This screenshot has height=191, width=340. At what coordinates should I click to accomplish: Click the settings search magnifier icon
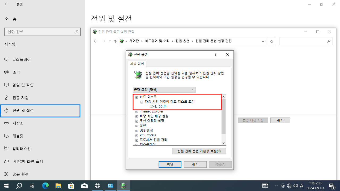tap(77, 32)
